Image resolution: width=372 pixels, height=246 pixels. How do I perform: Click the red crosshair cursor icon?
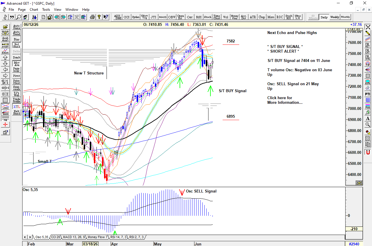pyautogui.click(x=5, y=125)
